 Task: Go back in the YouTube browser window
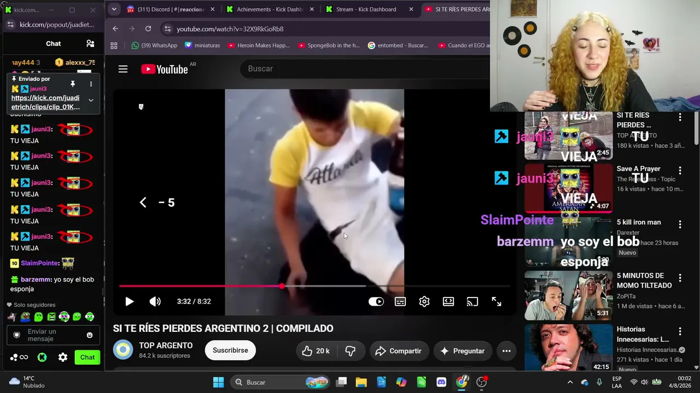pyautogui.click(x=115, y=29)
